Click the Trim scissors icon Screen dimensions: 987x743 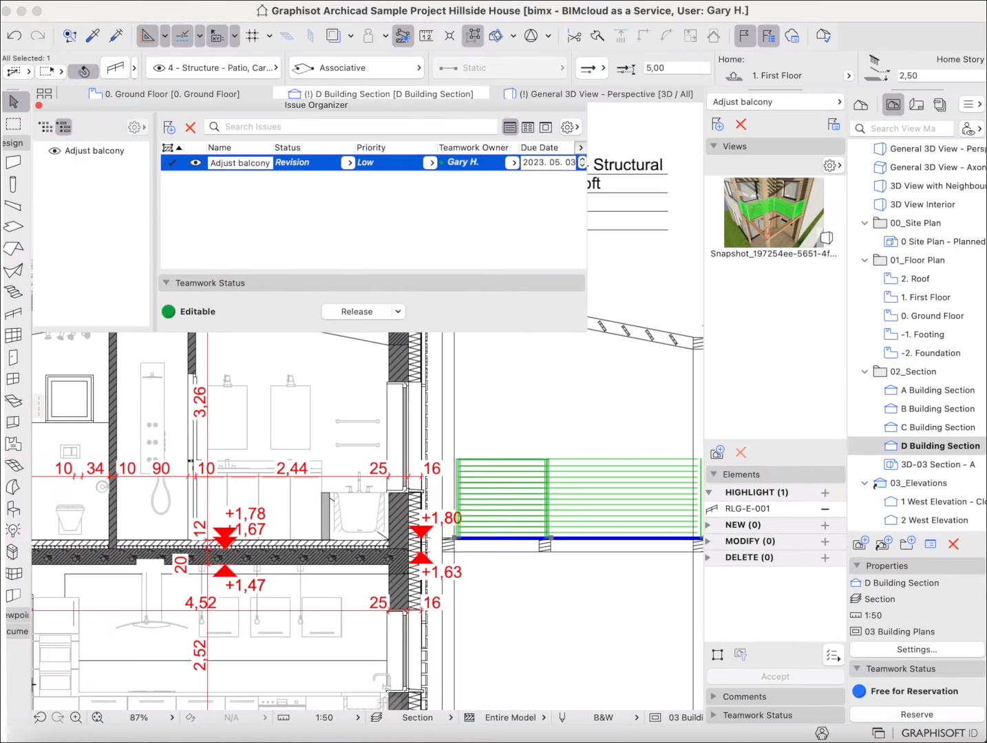[574, 36]
